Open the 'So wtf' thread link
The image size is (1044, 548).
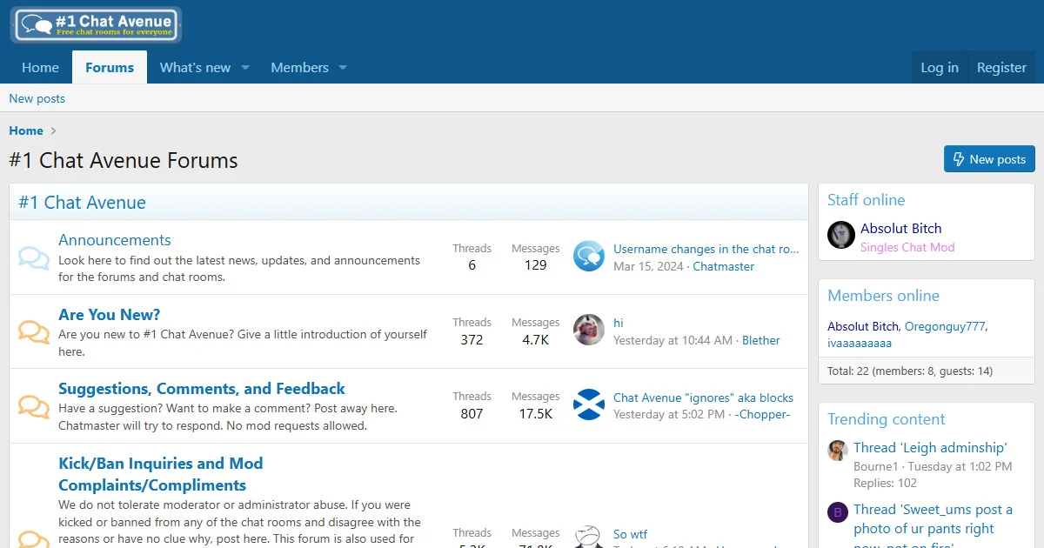(630, 534)
